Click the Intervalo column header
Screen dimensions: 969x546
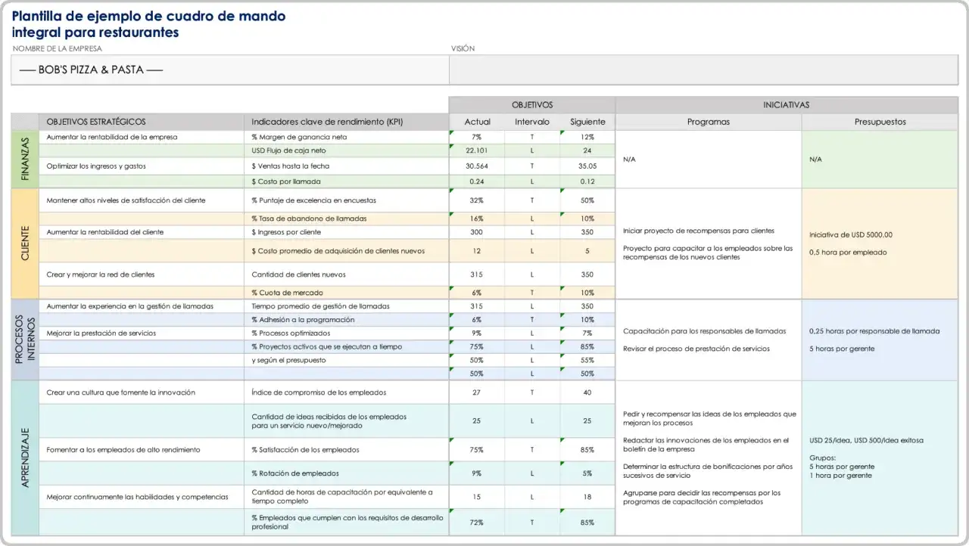tap(532, 122)
